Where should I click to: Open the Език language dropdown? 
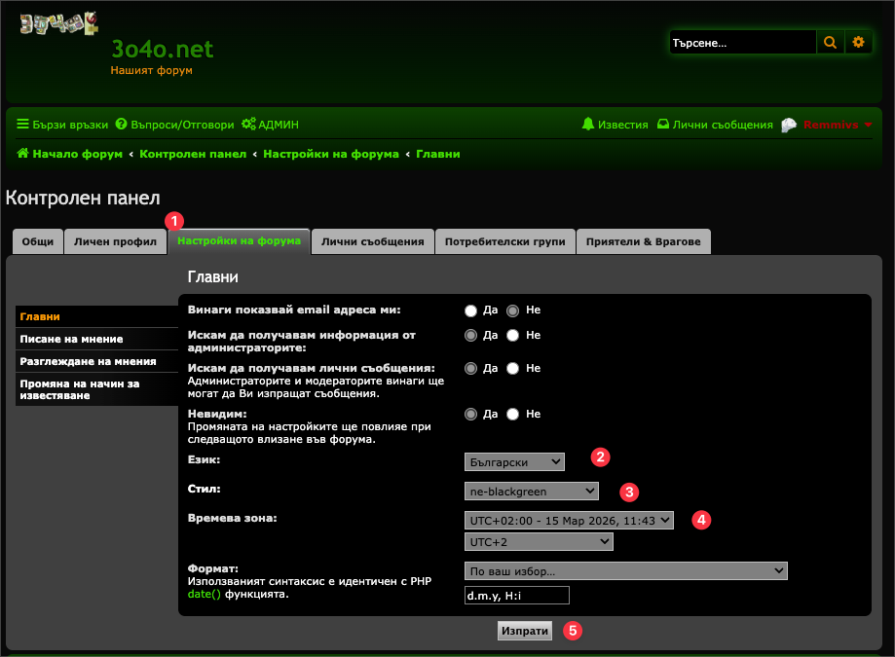click(x=514, y=462)
